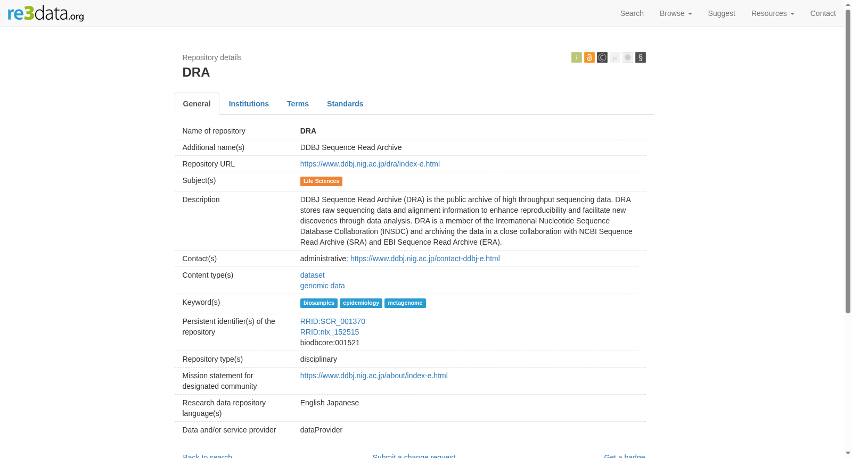Click the green information badge icon
This screenshot has width=852, height=458.
click(x=576, y=57)
